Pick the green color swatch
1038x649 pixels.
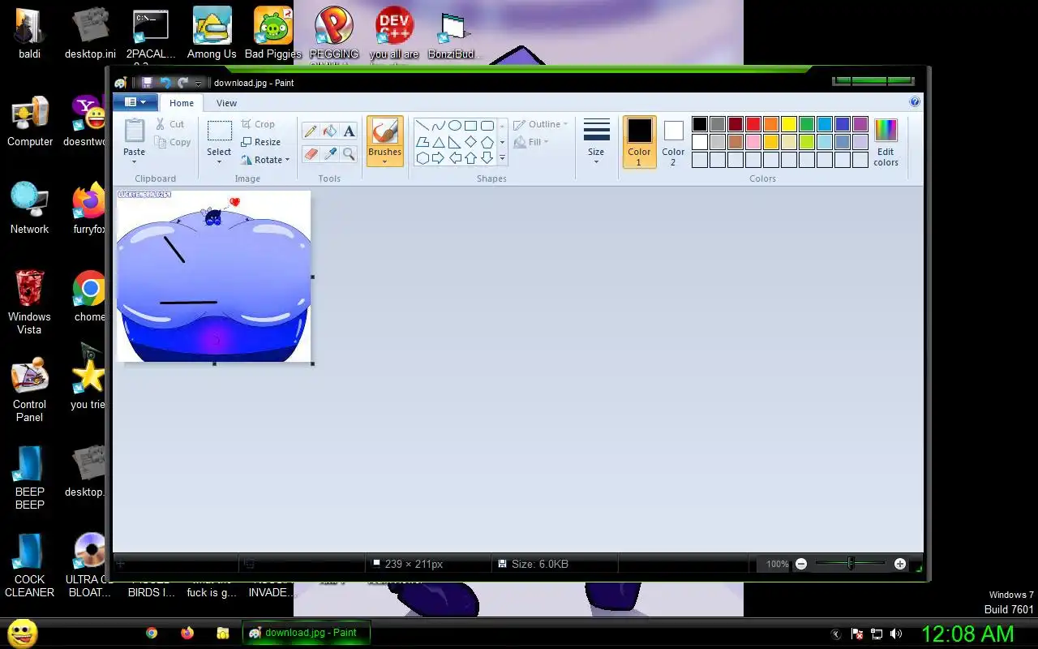pyautogui.click(x=807, y=124)
